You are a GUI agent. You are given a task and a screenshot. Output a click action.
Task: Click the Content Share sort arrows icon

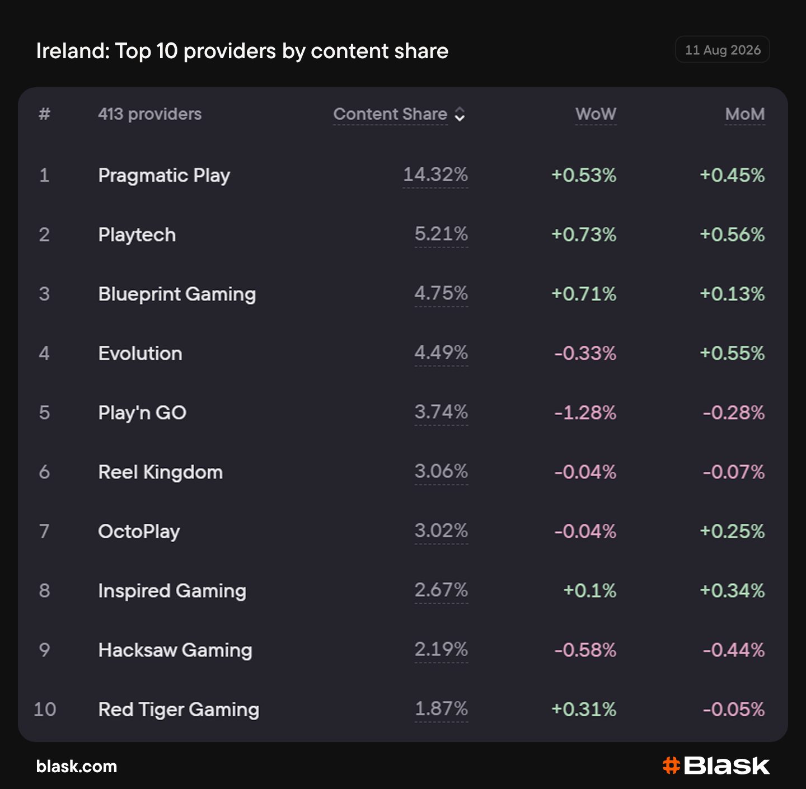pos(460,114)
